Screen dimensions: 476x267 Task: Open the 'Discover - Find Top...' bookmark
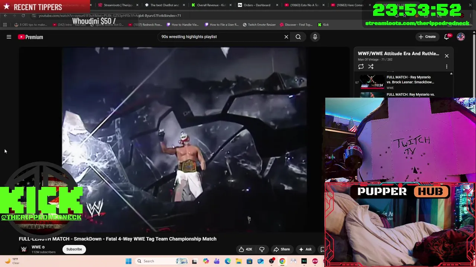tap(296, 25)
